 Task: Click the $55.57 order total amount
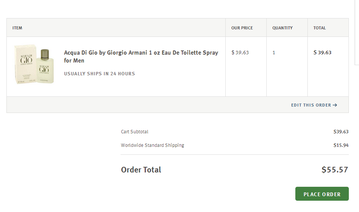[335, 170]
